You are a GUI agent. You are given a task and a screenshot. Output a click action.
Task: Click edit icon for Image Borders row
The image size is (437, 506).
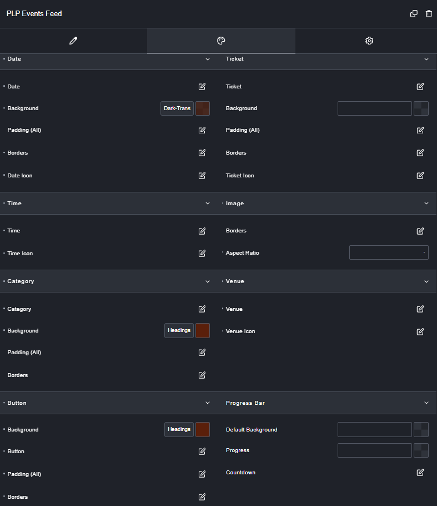[420, 231]
